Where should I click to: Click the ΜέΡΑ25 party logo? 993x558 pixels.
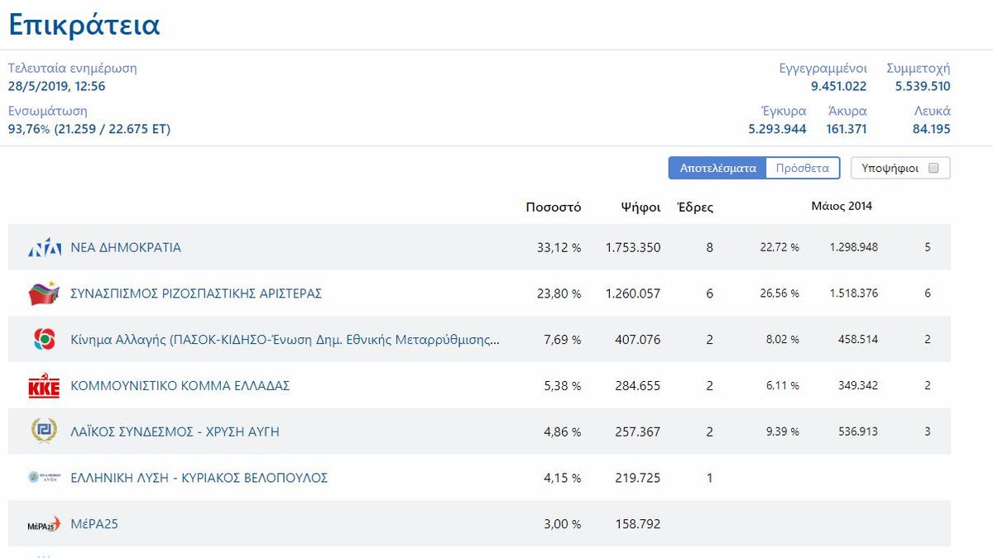(x=44, y=524)
